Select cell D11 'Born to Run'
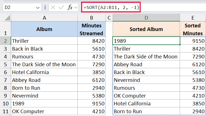The height and width of the screenshot is (116, 206). coord(146,111)
